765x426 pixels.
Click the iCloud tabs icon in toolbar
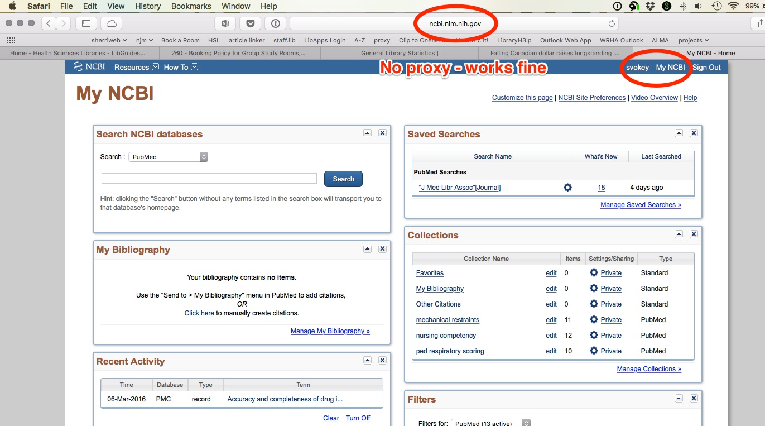[112, 23]
